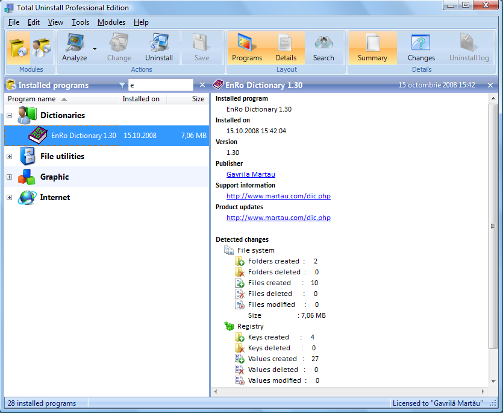Show the Changes details view
The height and width of the screenshot is (413, 503).
point(420,44)
